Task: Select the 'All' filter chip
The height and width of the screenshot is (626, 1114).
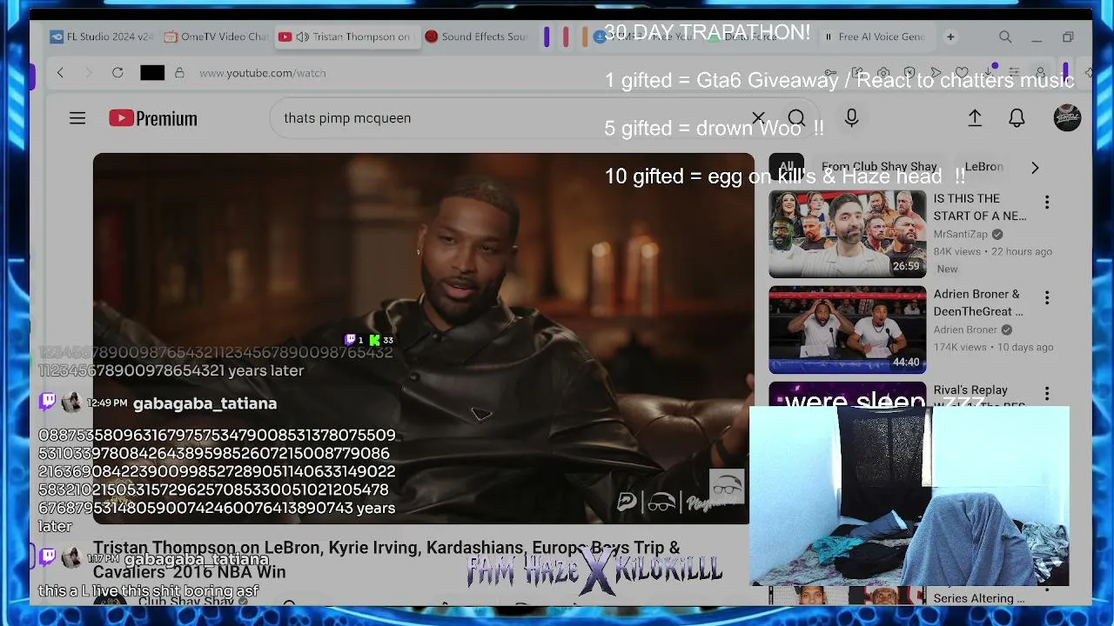Action: (787, 167)
